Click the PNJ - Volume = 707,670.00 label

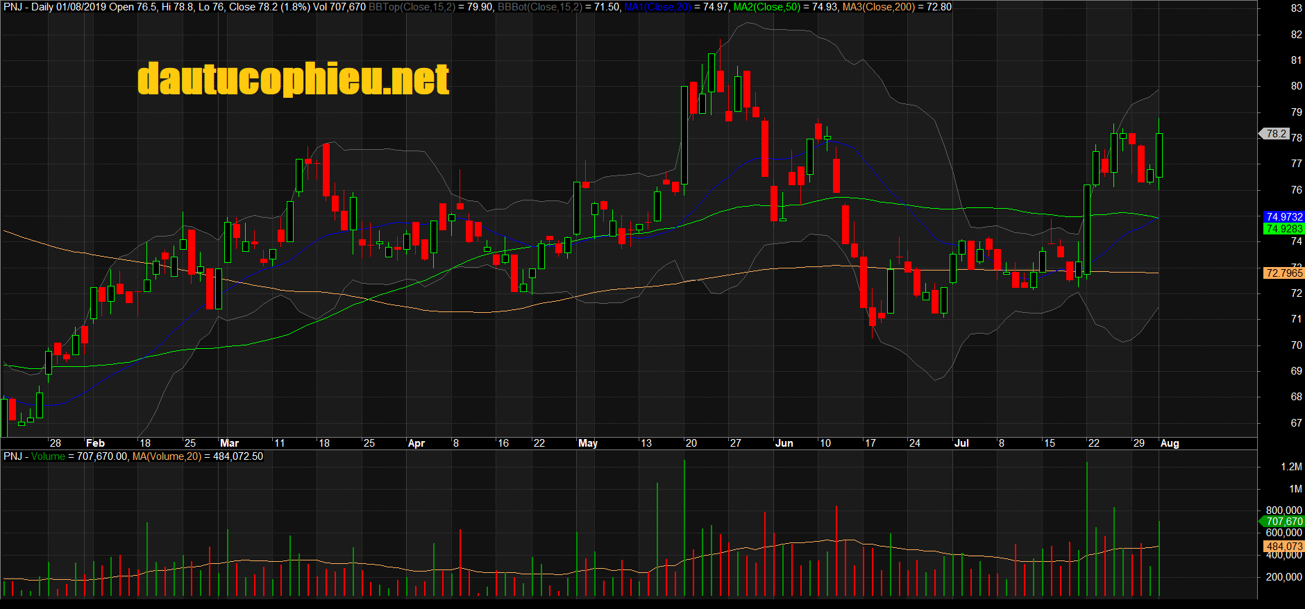pos(66,456)
